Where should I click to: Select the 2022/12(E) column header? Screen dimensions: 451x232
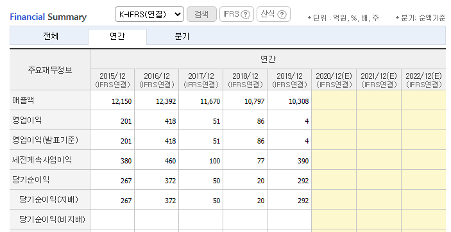click(423, 79)
